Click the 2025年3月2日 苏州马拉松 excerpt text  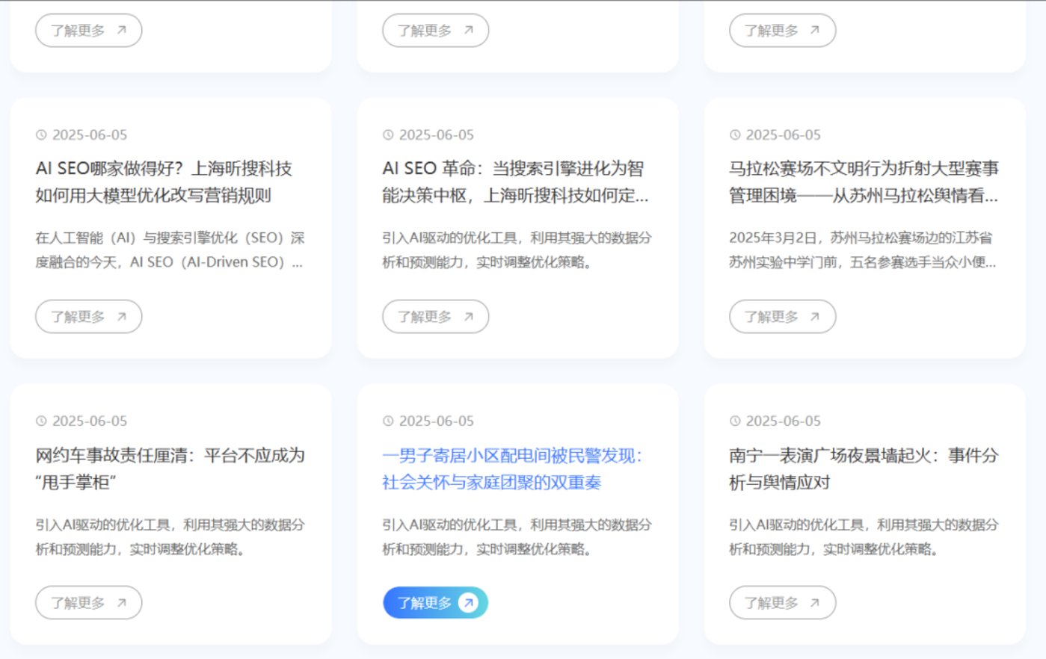click(x=862, y=250)
